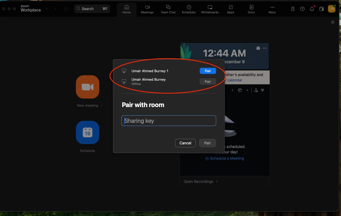341x216 pixels.
Task: Expand the New meeting dropdown arrow
Action: 101,106
